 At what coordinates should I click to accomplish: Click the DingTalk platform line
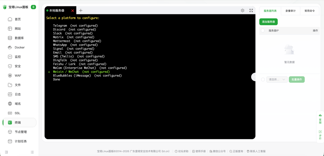tap(75, 60)
